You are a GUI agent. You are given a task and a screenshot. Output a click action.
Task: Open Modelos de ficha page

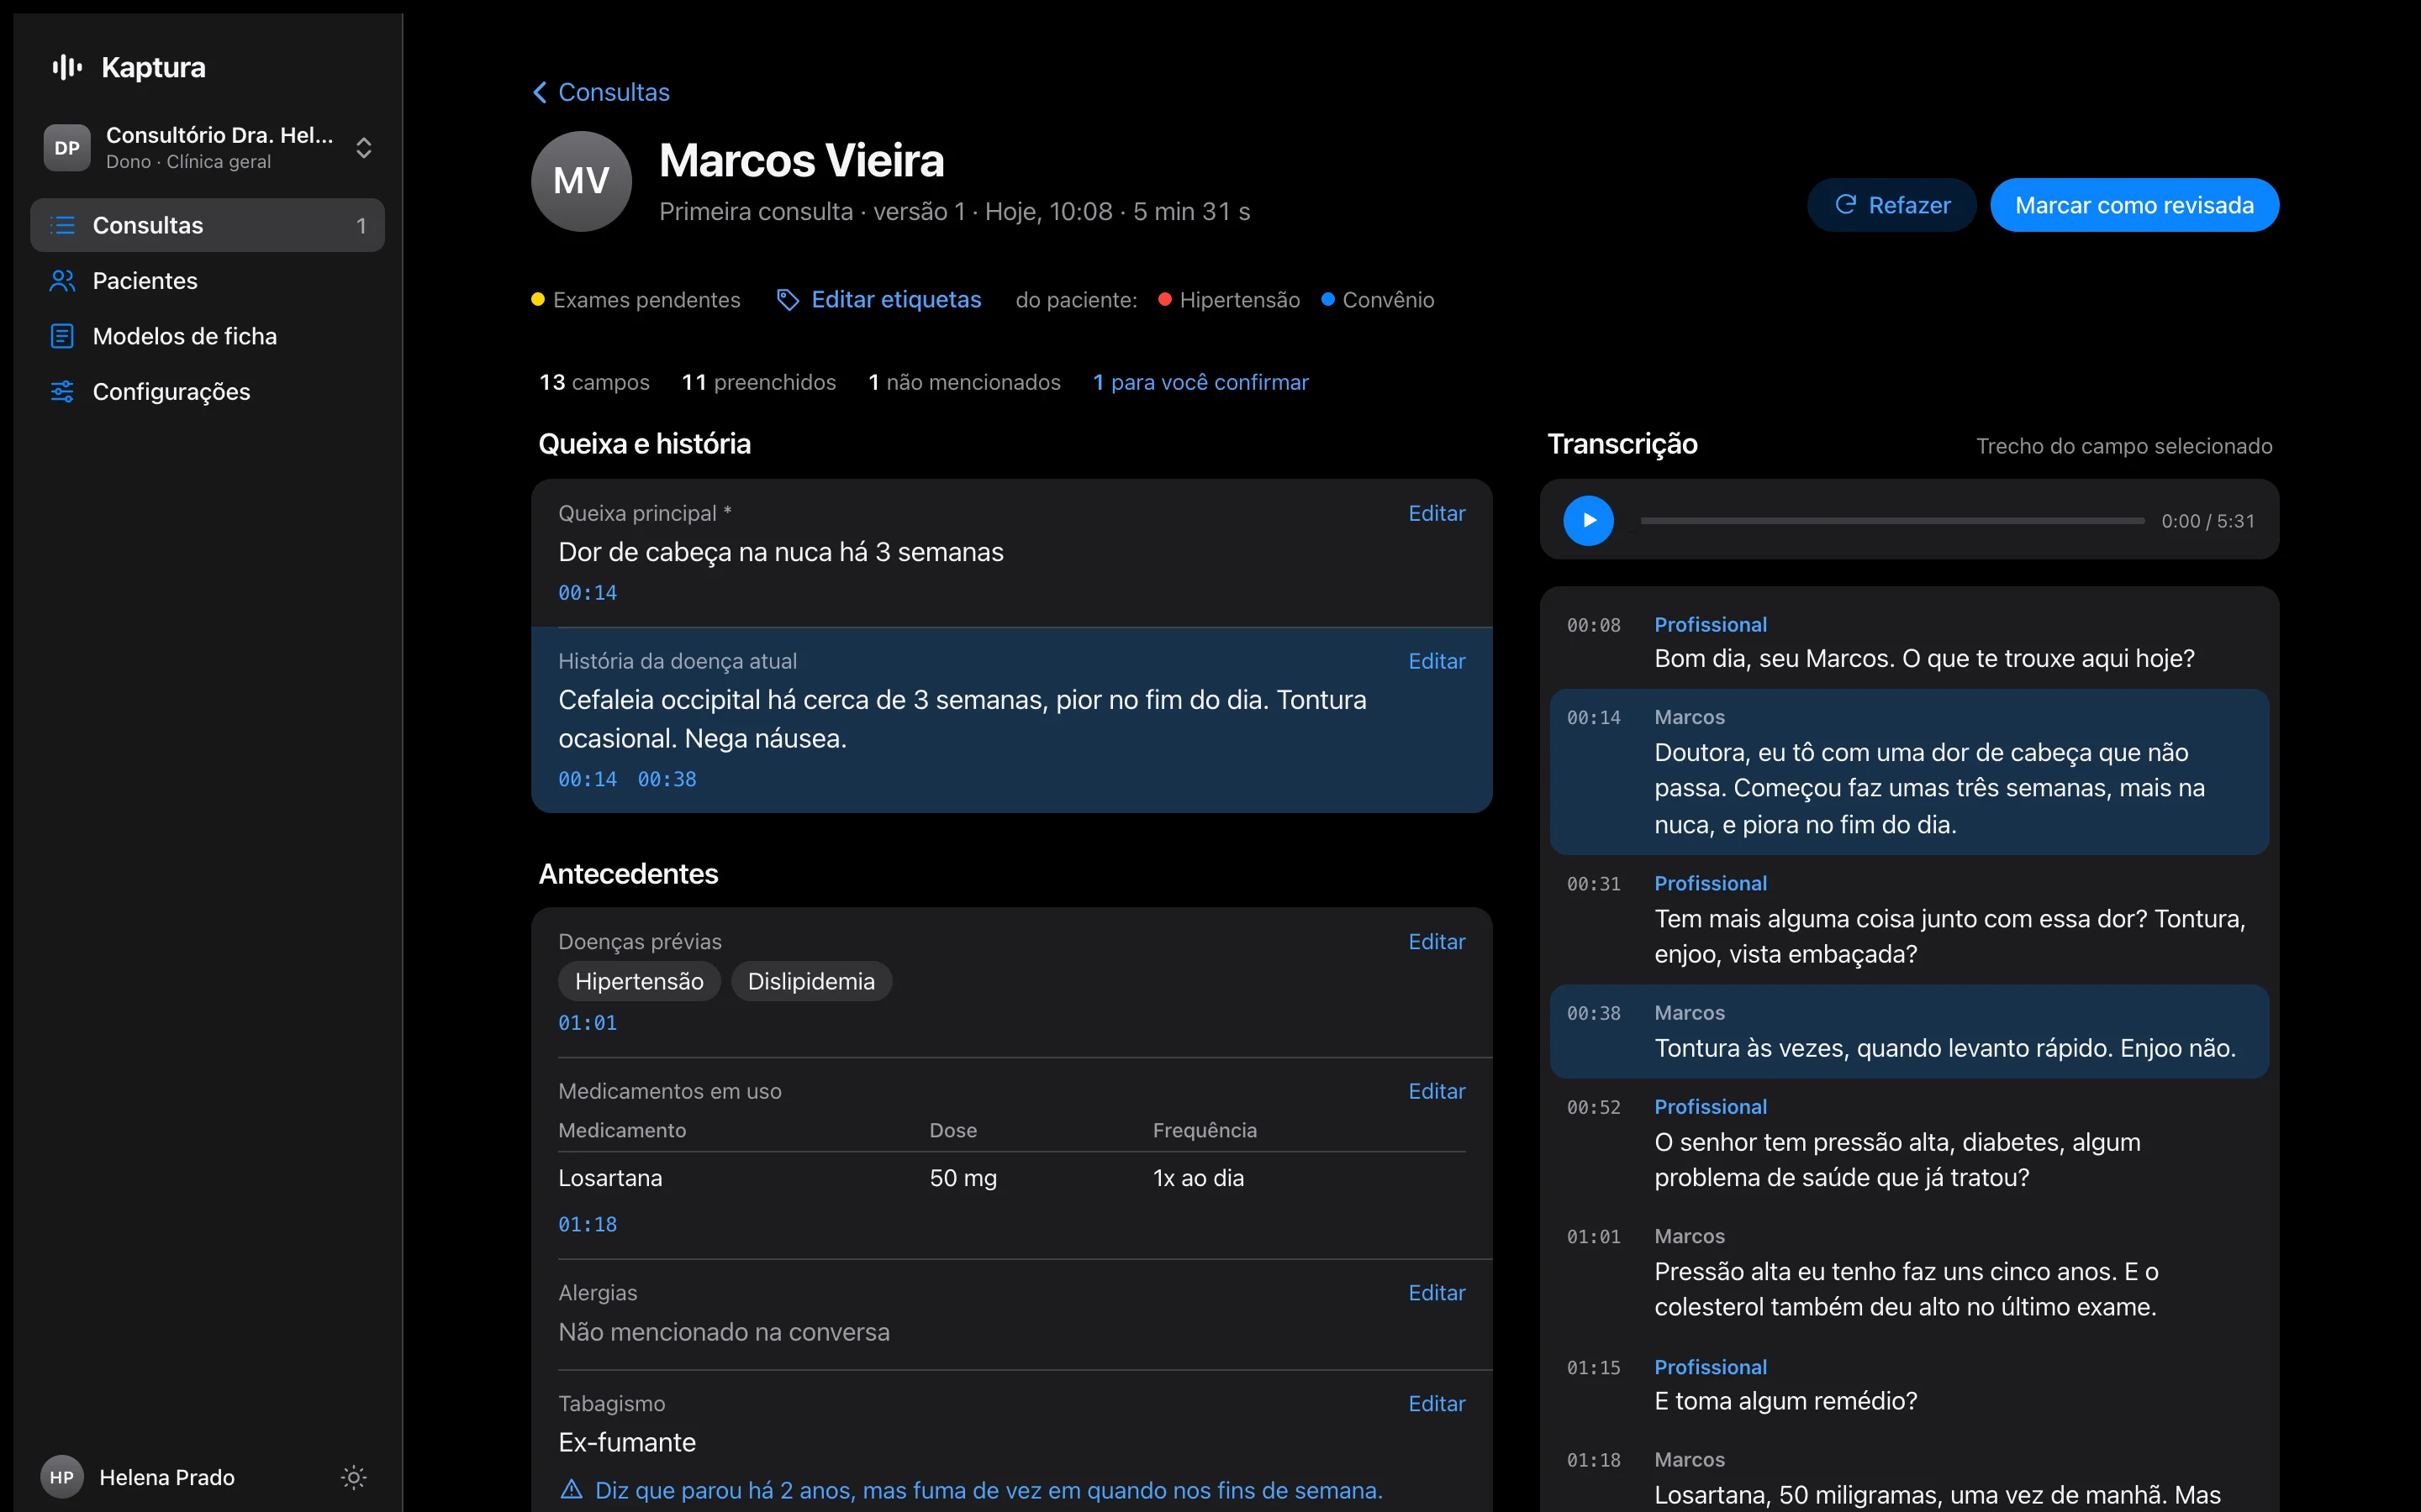tap(207, 336)
